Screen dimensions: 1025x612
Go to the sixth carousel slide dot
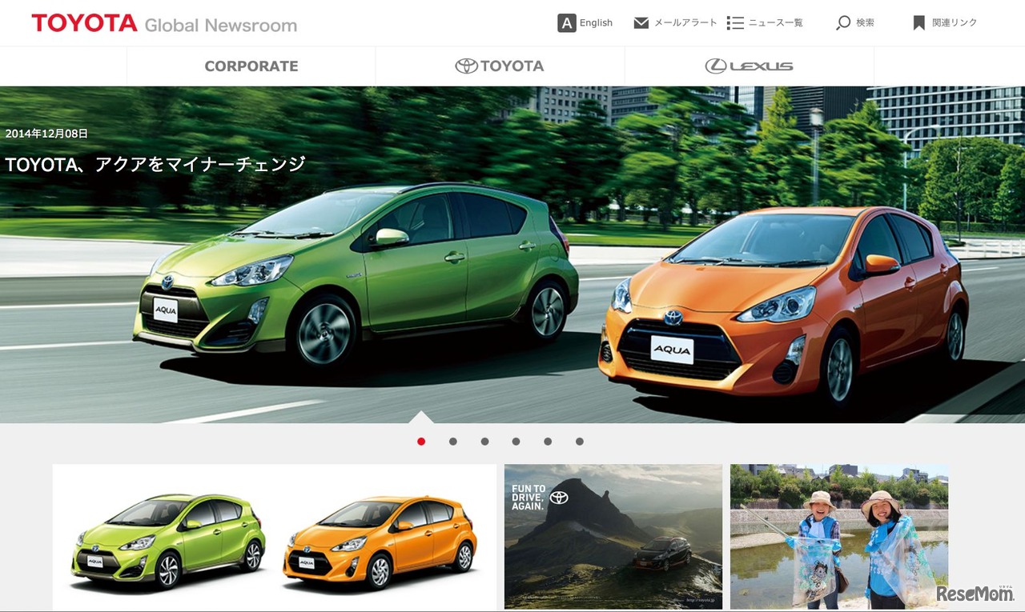[x=580, y=442]
